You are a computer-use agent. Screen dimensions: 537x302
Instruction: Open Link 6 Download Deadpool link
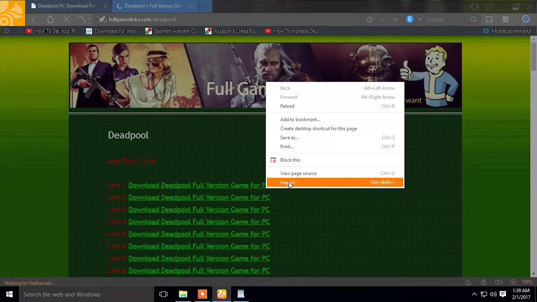click(199, 246)
